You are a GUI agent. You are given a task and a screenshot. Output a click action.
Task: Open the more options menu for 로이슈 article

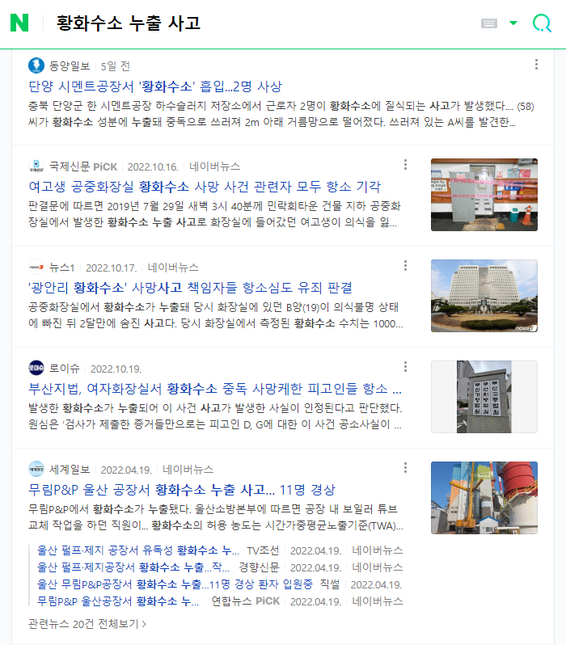pyautogui.click(x=405, y=366)
